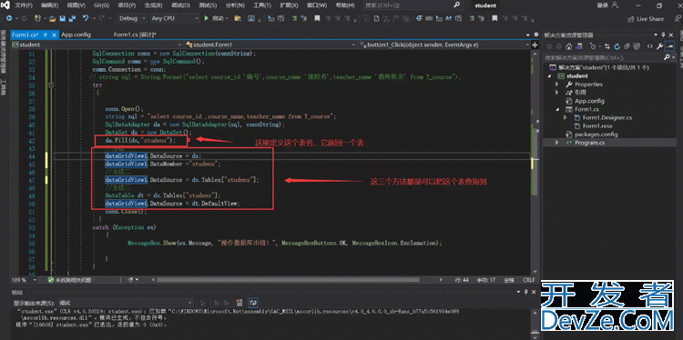The height and width of the screenshot is (340, 683).
Task: Click the navigate backward circle icon
Action: click(x=9, y=19)
